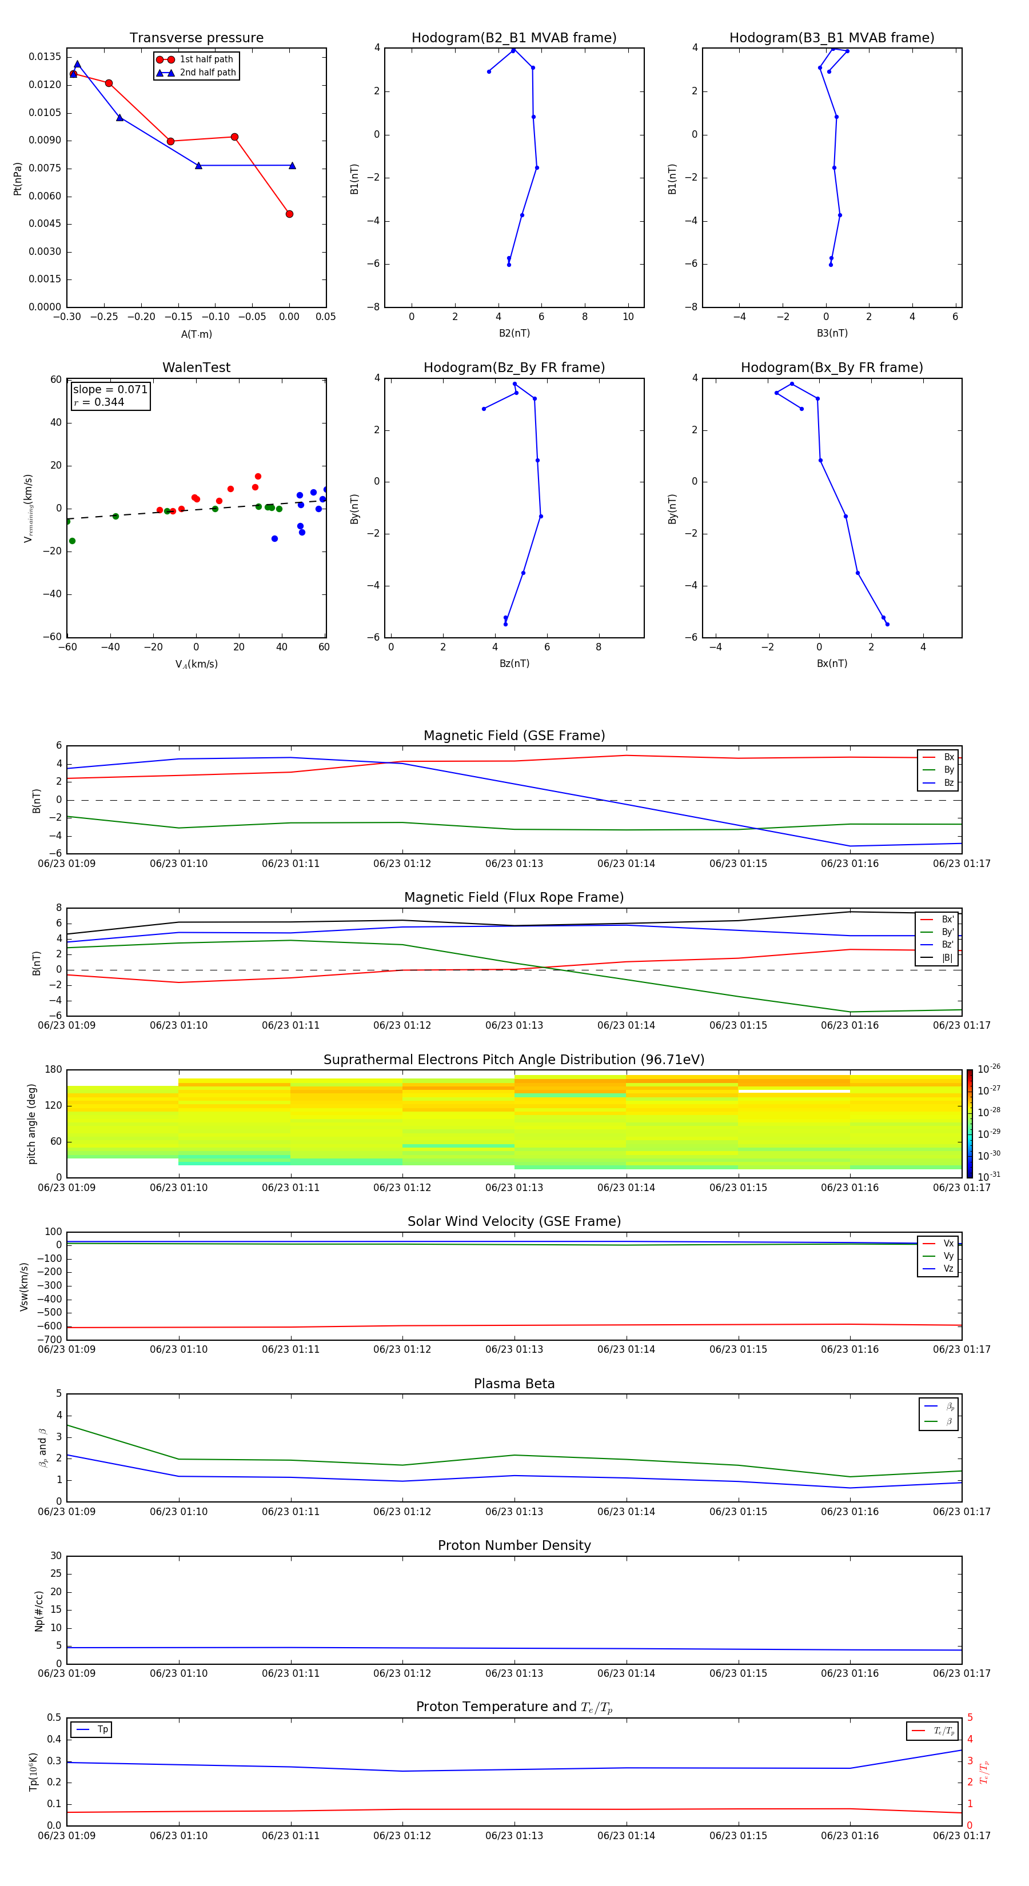Select the By entry in GSE field legend
Viewport: 1029px width, 1886px height.
[938, 769]
